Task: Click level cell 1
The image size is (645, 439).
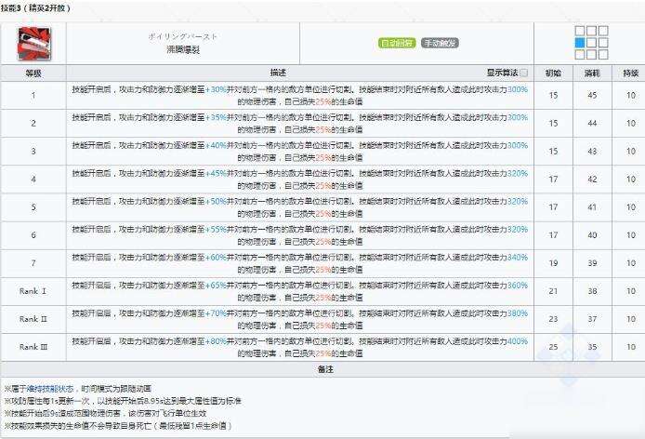Action: tap(33, 95)
